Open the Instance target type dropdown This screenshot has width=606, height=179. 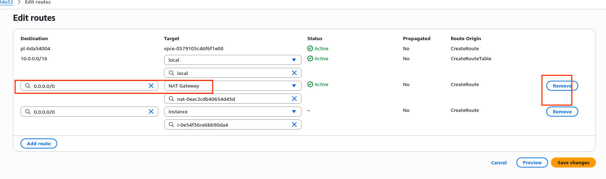pyautogui.click(x=232, y=112)
